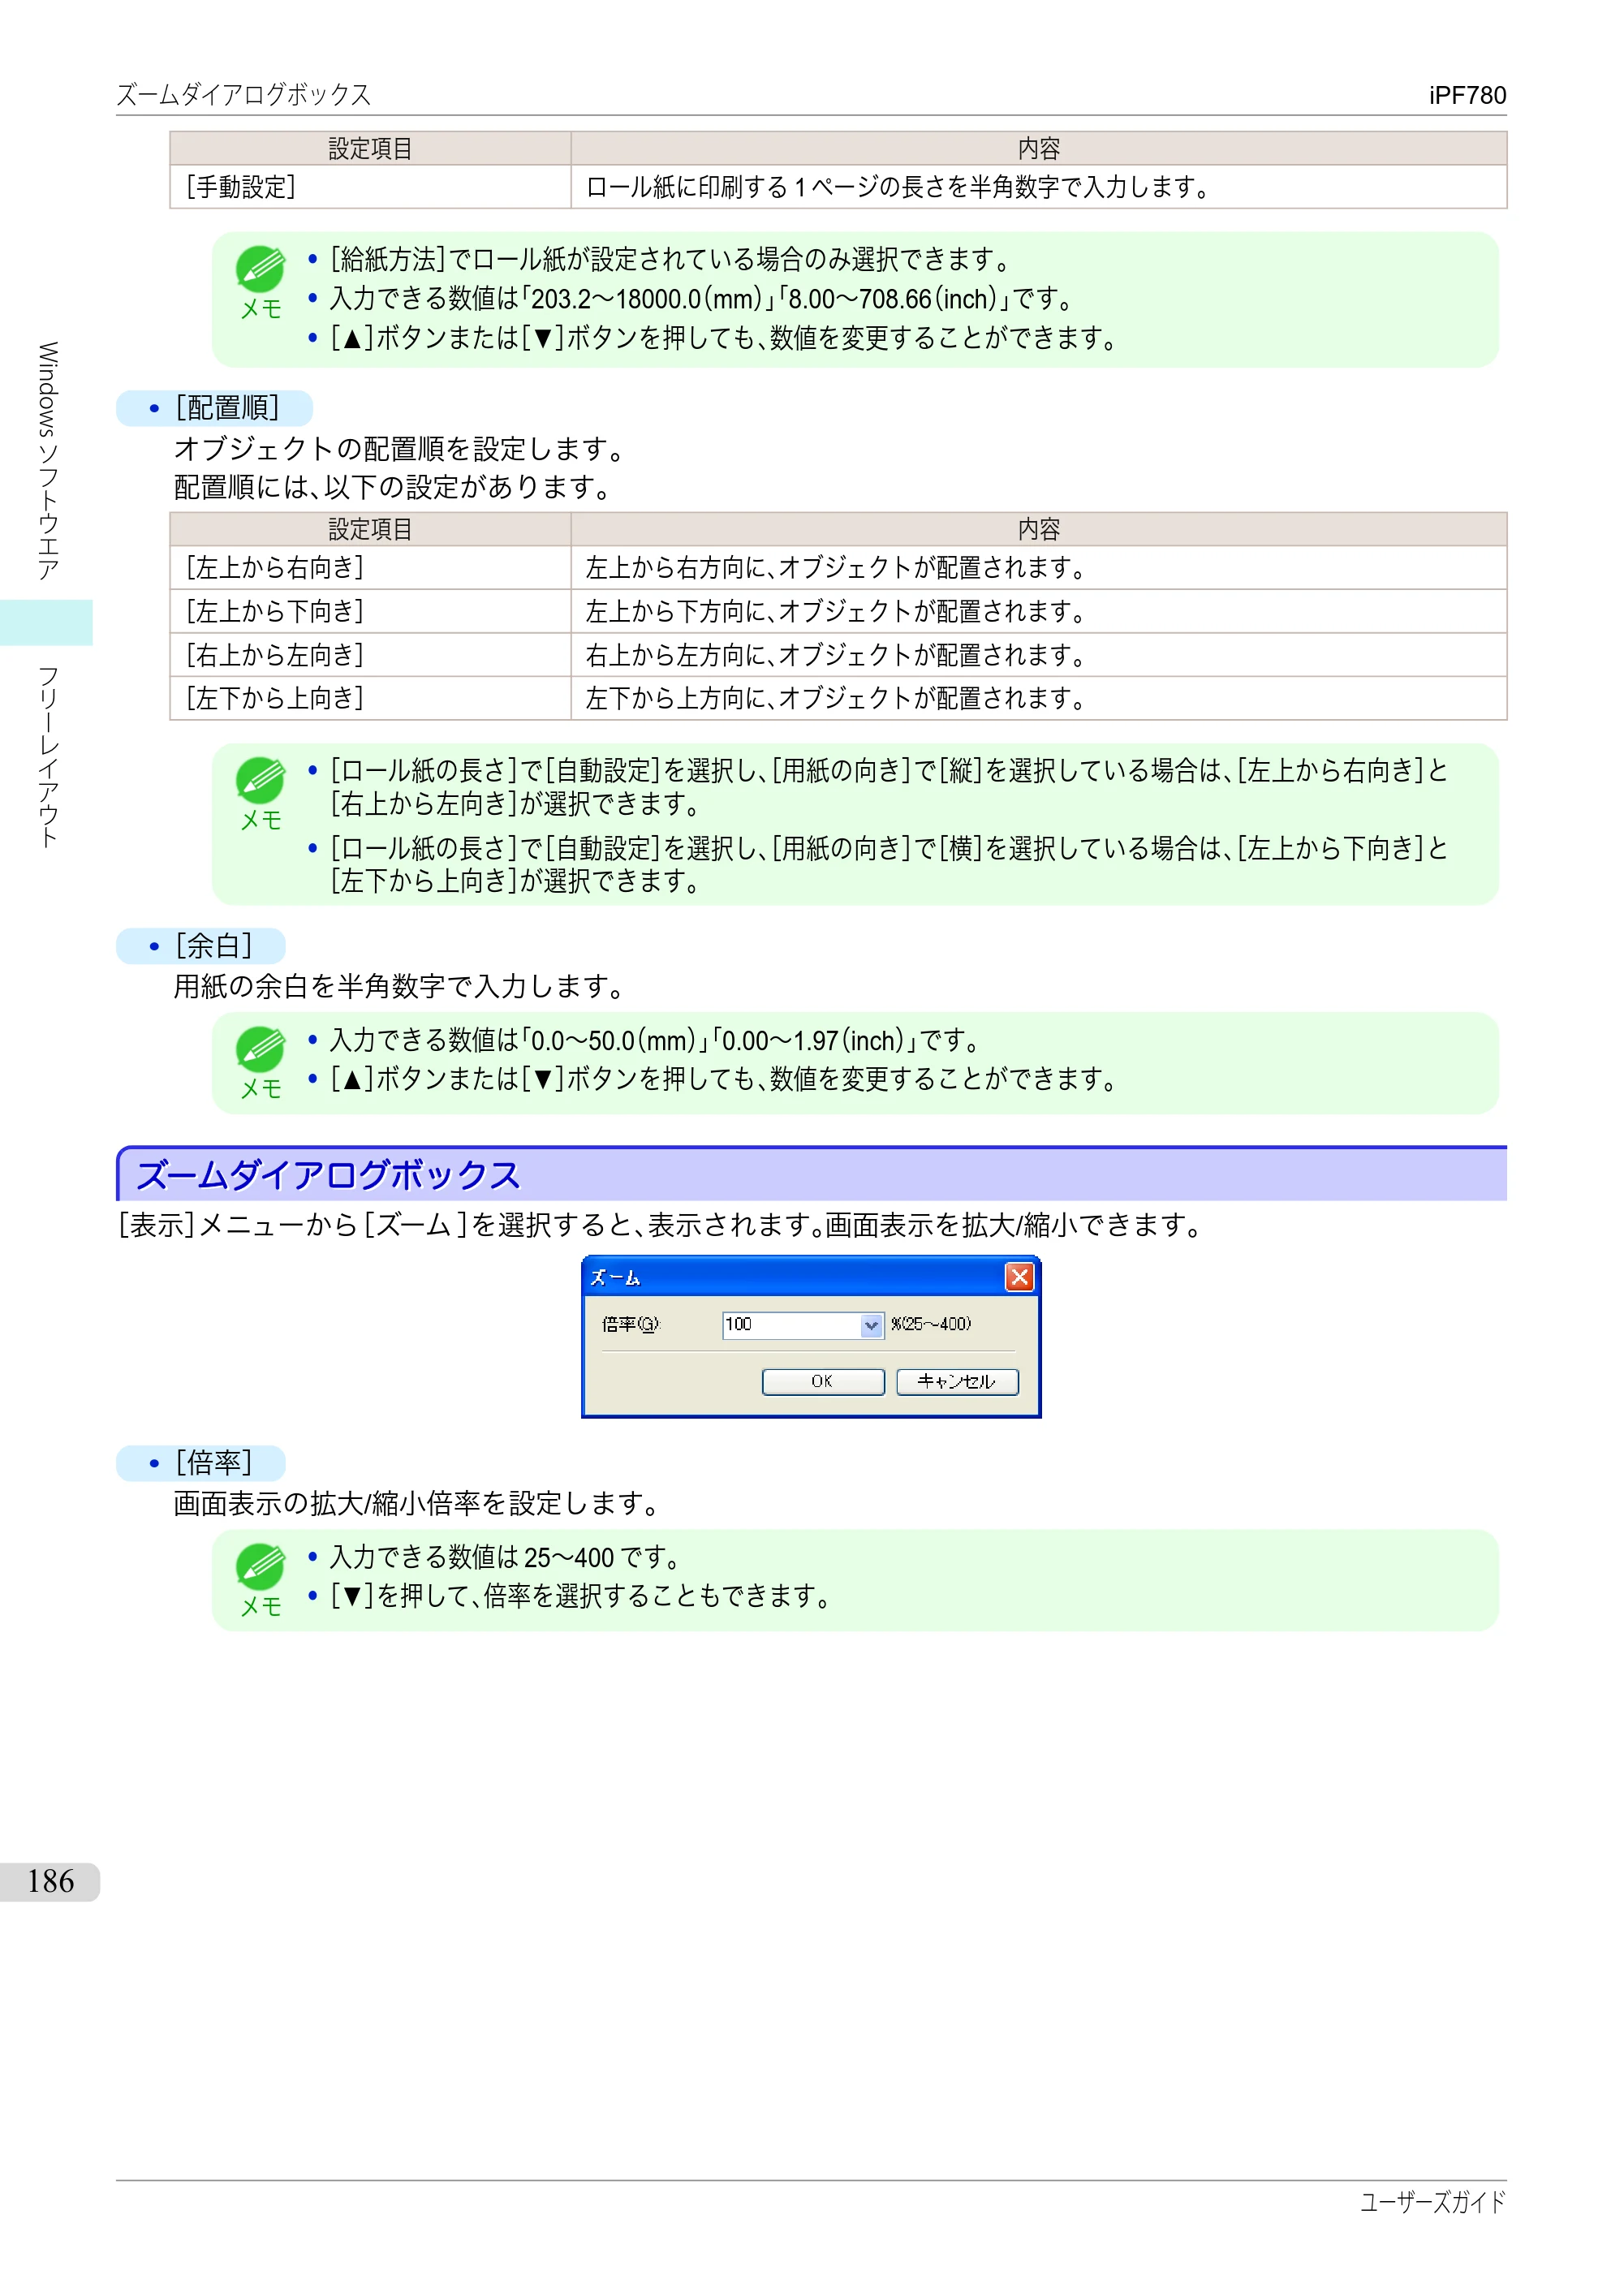Click 用紙の余白を半角数字で入力します sentence
This screenshot has height=2296, width=1624.
click(399, 987)
